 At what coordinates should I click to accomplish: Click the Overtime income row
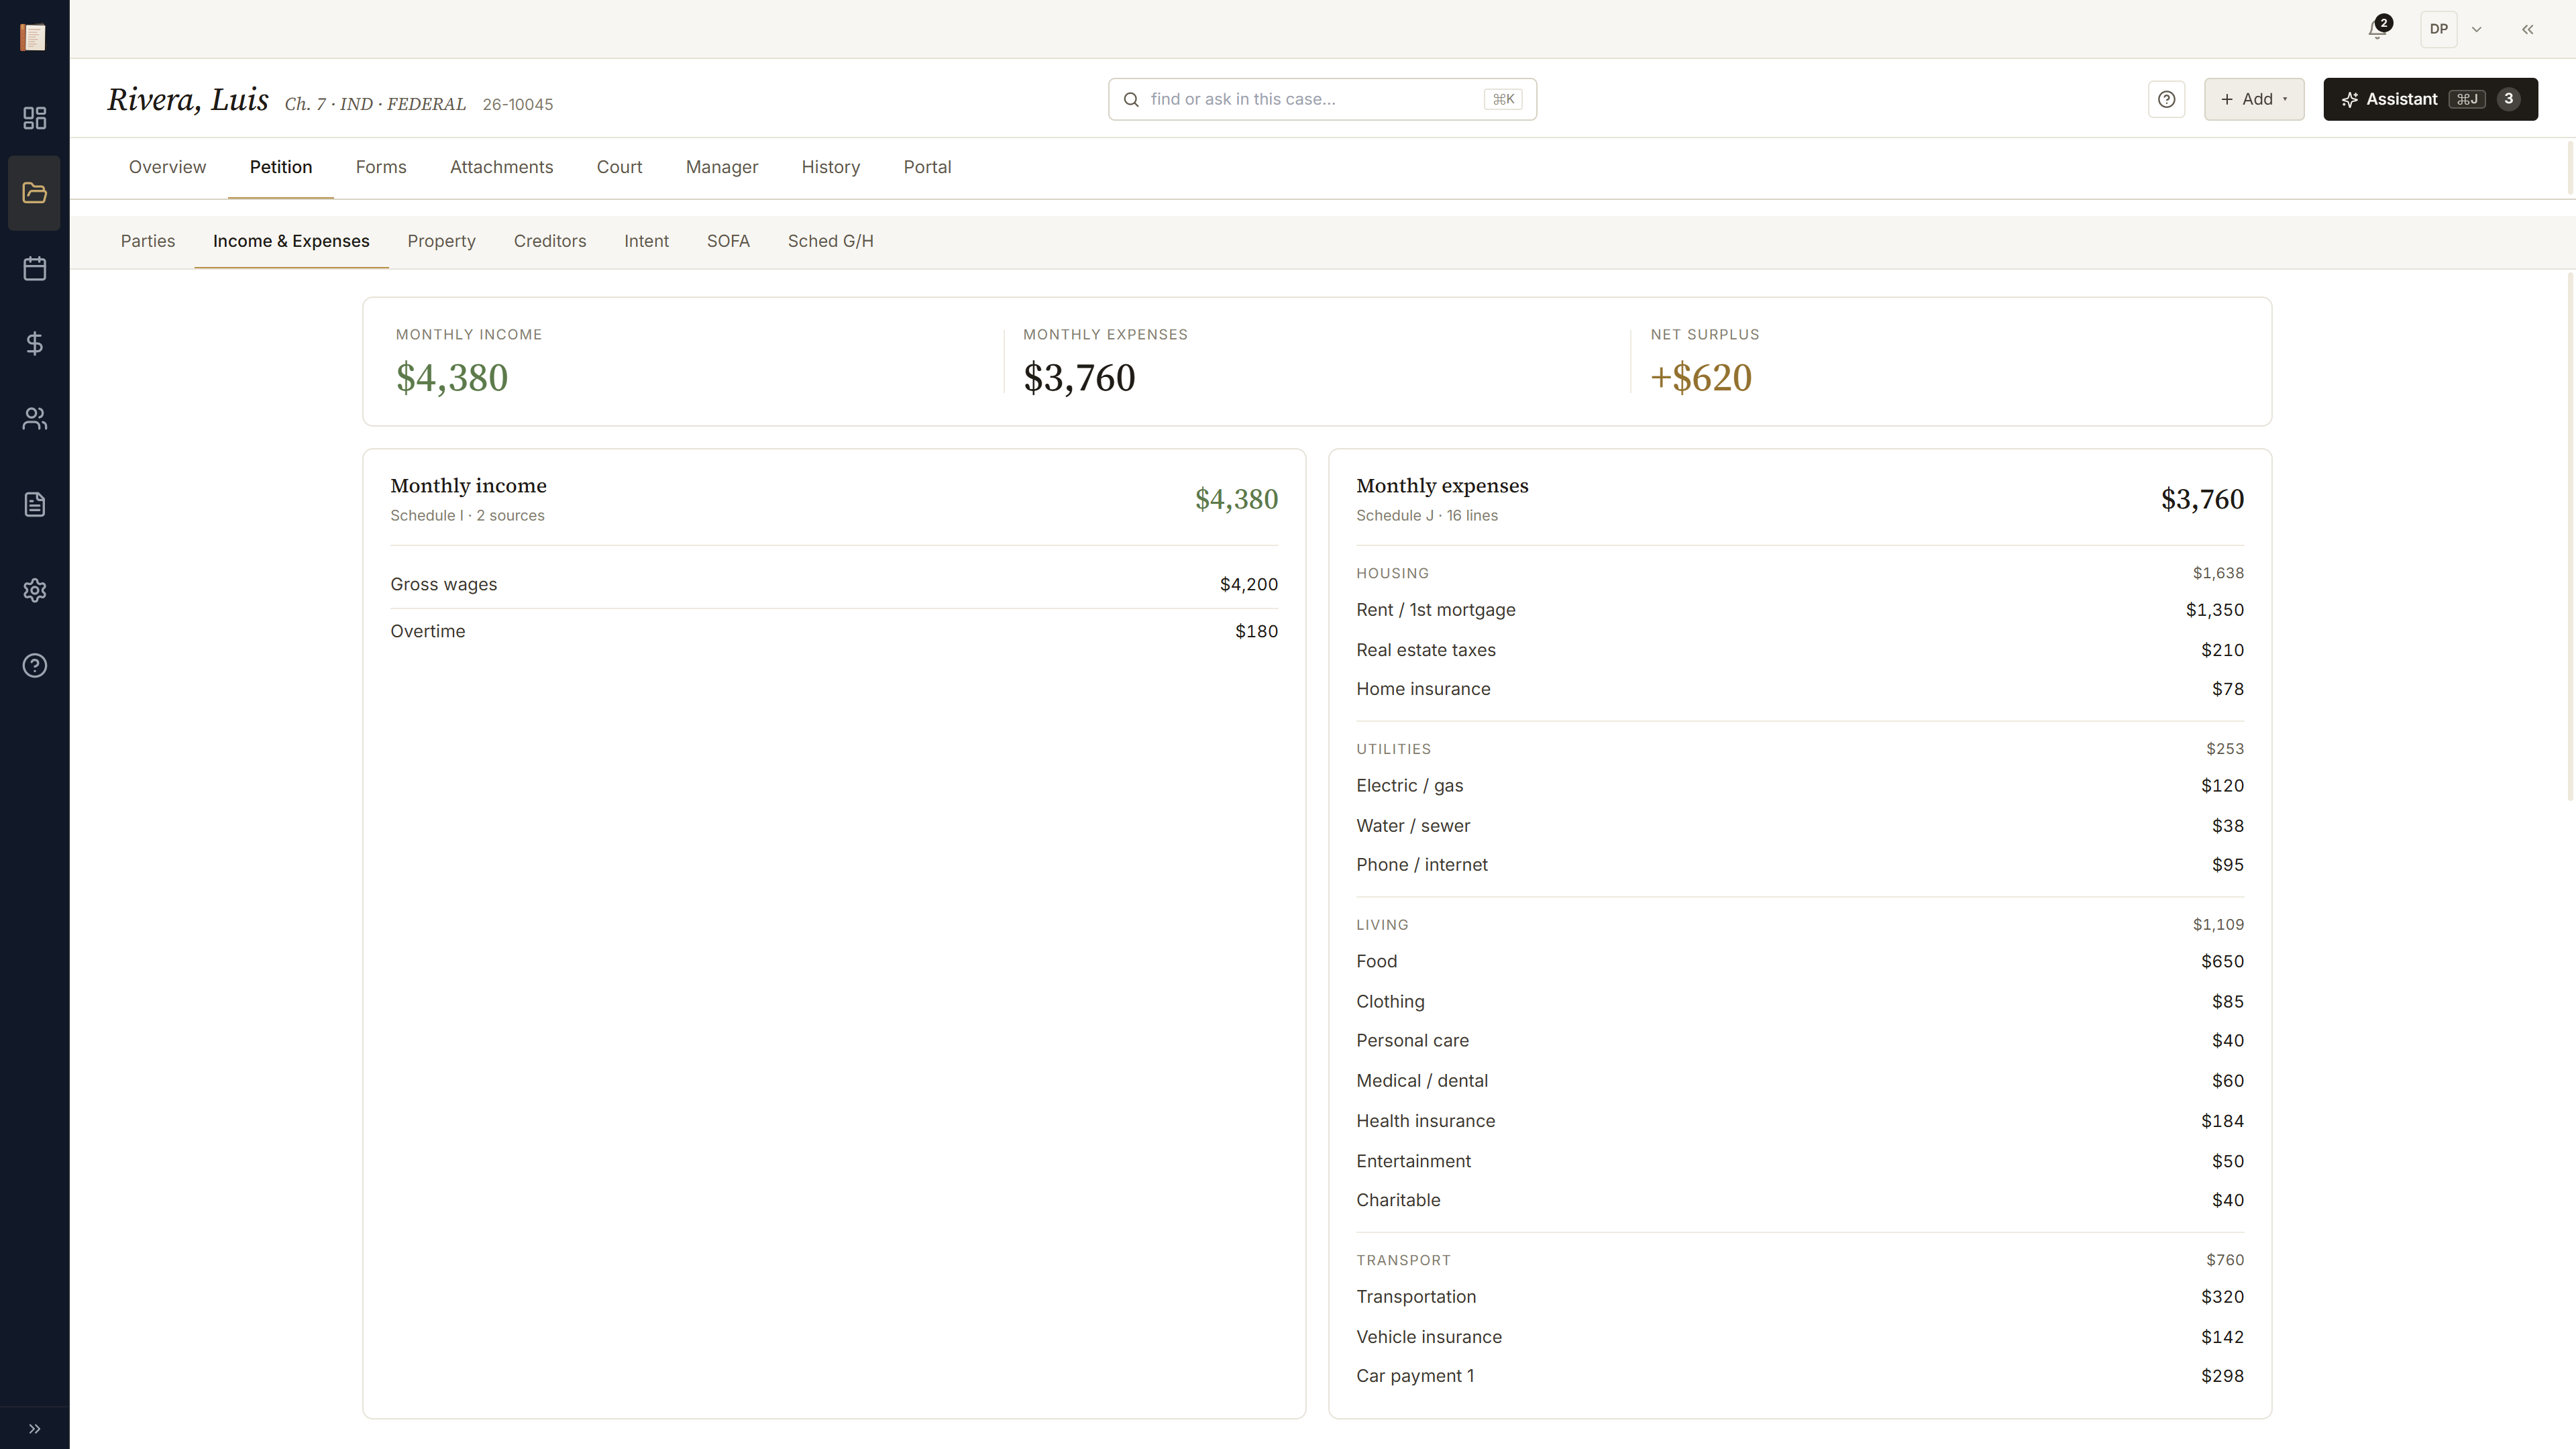(834, 631)
